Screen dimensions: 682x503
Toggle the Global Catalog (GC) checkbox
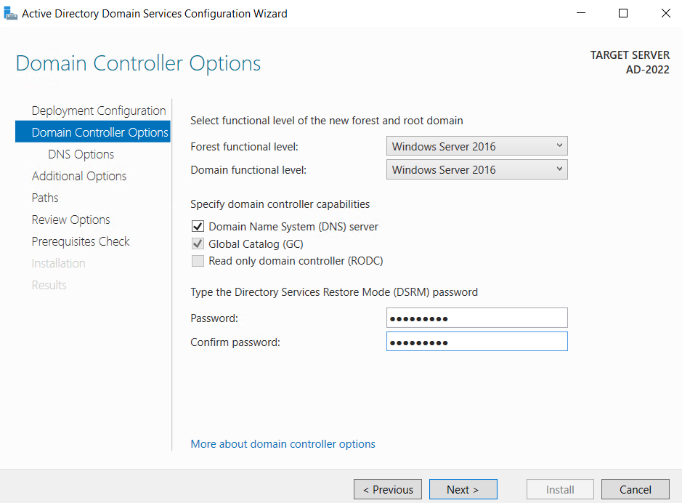click(x=198, y=244)
